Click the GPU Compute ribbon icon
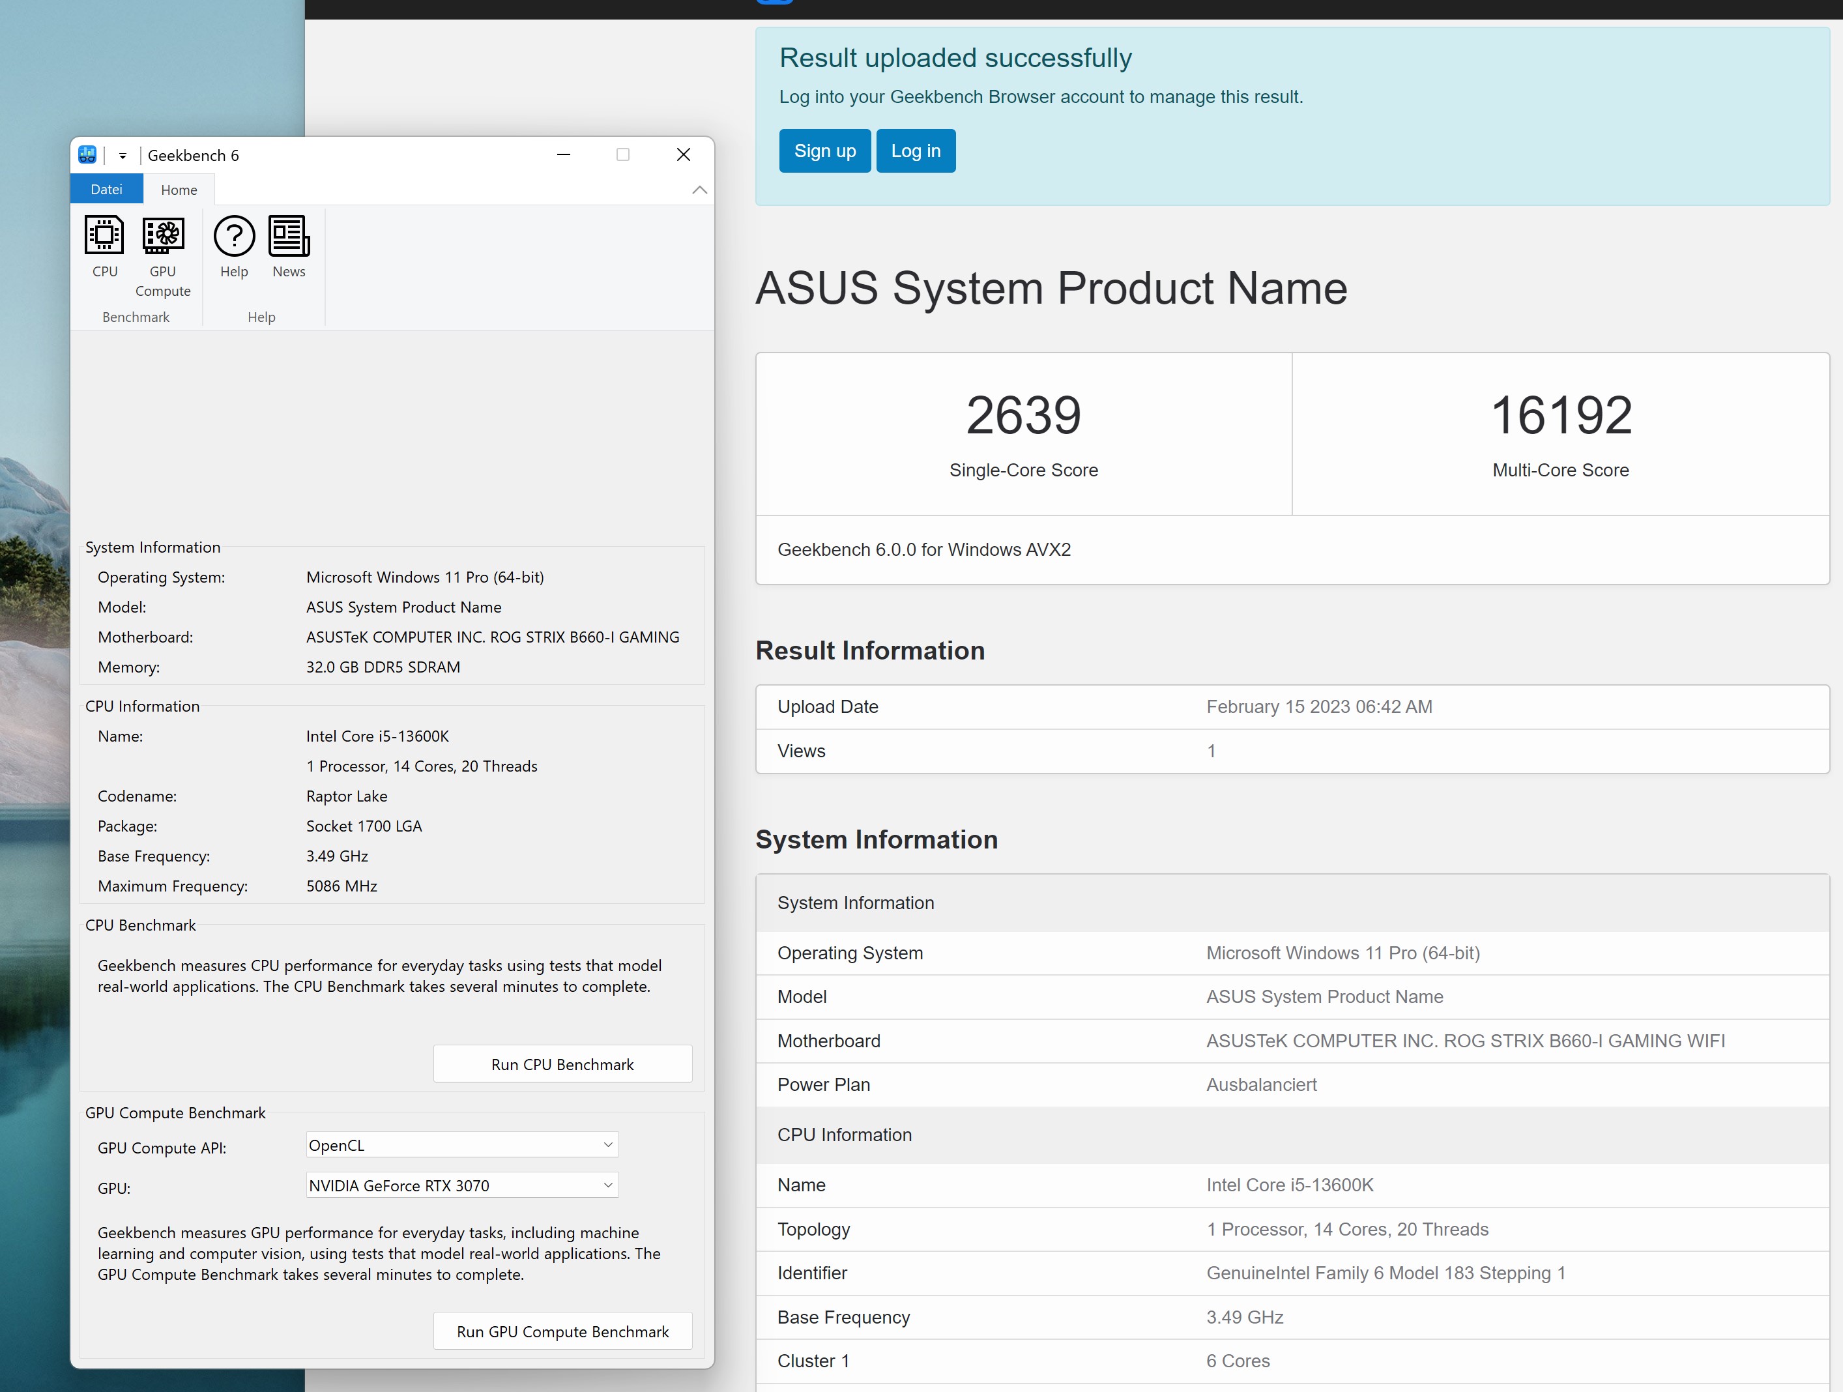Image resolution: width=1843 pixels, height=1392 pixels. (164, 255)
